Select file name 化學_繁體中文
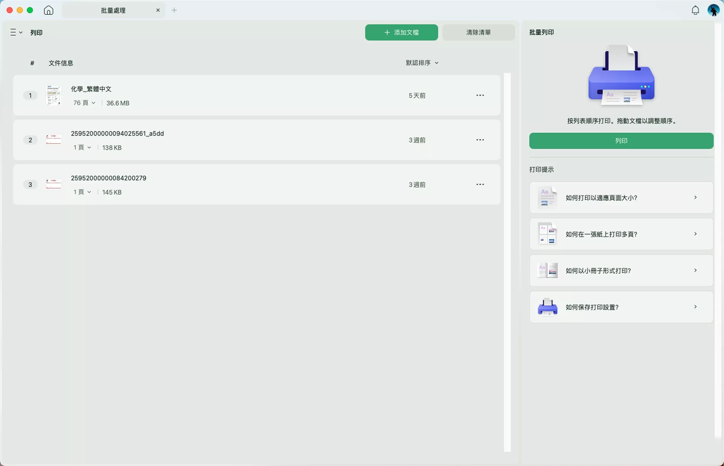This screenshot has width=724, height=466. [91, 89]
